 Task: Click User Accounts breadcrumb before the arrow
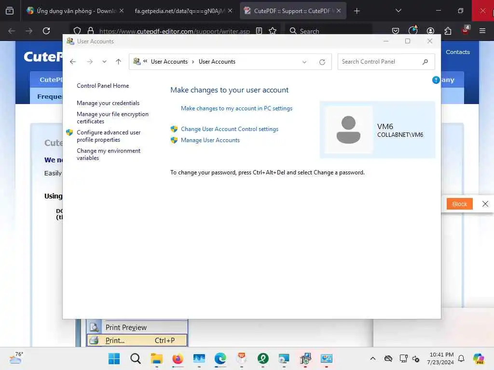coord(169,62)
